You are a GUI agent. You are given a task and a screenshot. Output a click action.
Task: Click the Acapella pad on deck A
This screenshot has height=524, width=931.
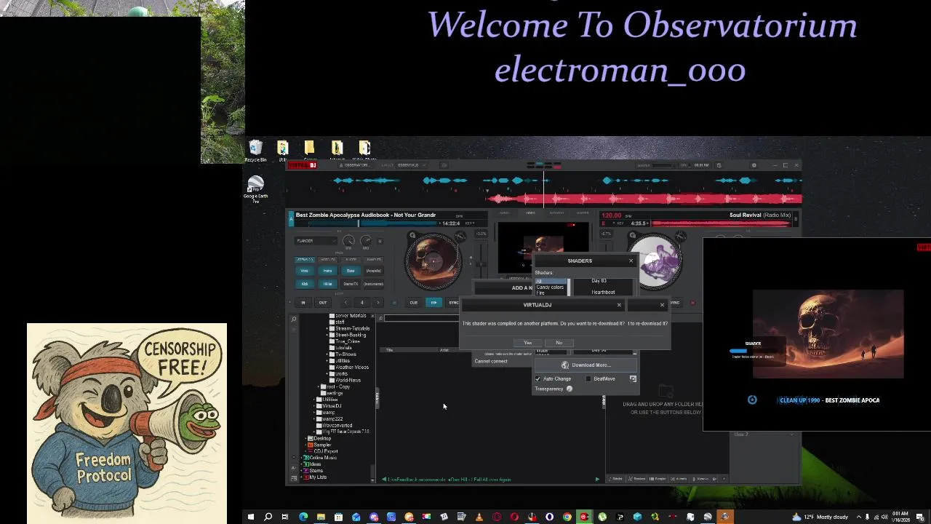point(373,271)
